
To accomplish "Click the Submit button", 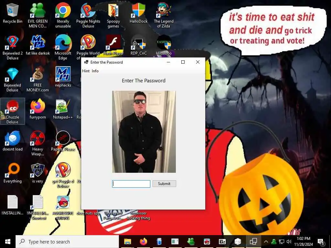I will click(x=164, y=184).
